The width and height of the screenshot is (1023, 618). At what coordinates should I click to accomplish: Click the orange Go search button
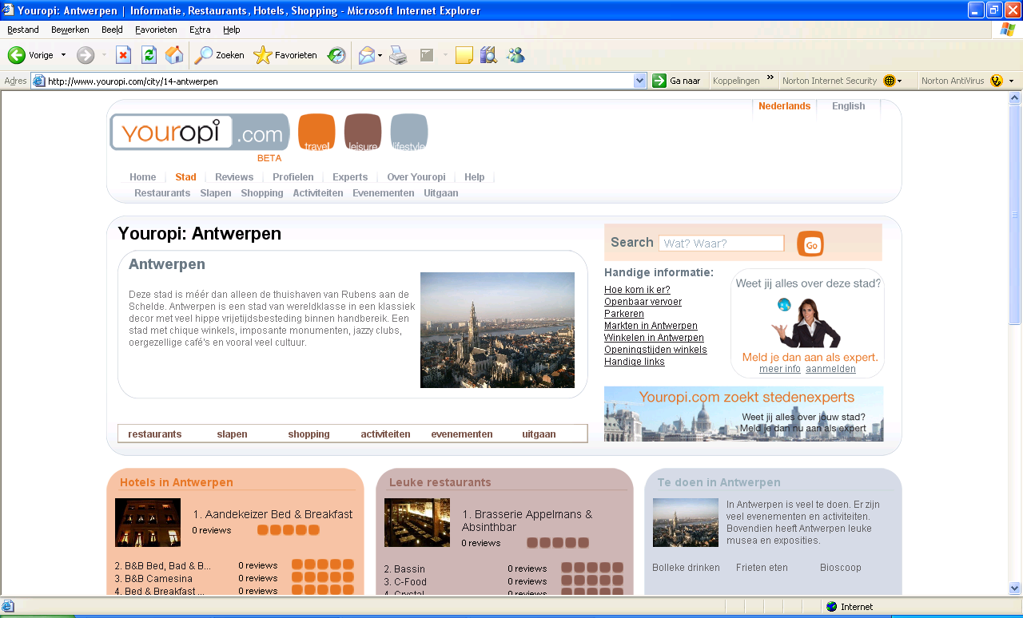810,244
